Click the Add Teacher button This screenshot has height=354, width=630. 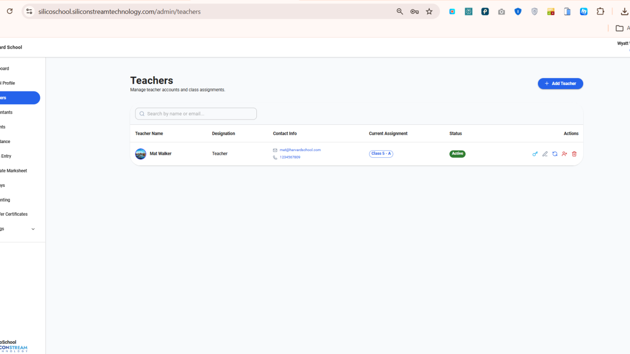pyautogui.click(x=560, y=84)
